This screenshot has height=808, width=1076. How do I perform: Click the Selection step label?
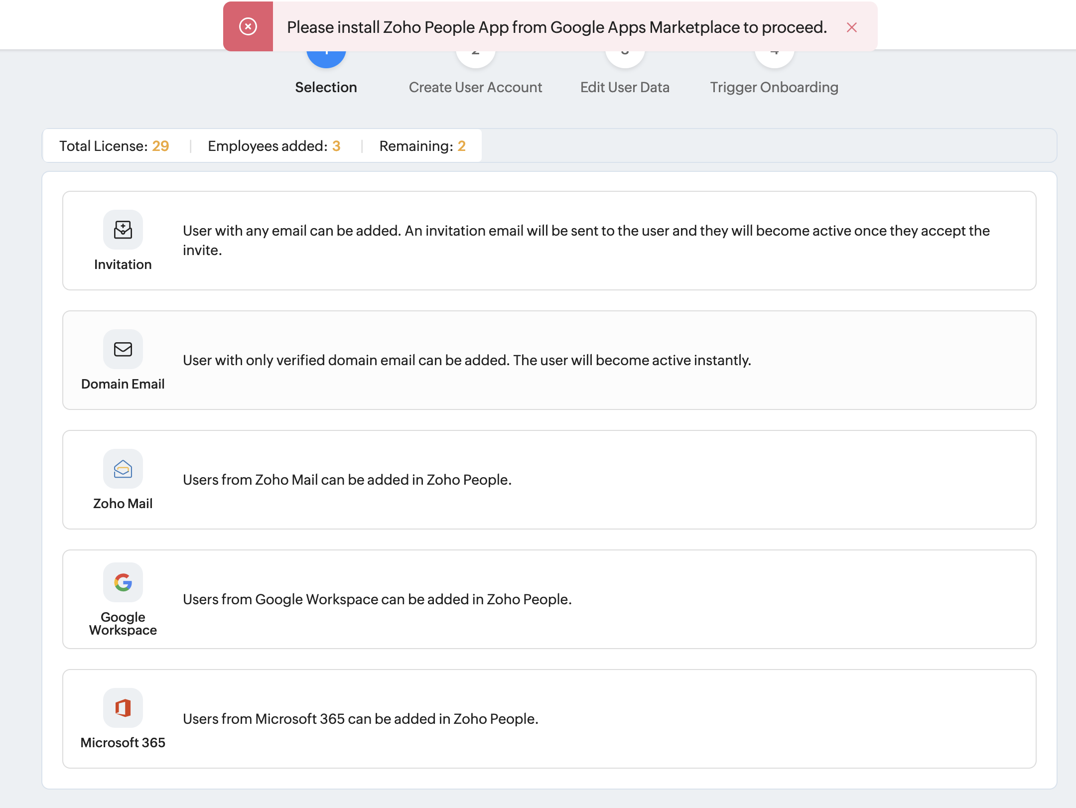pos(326,87)
